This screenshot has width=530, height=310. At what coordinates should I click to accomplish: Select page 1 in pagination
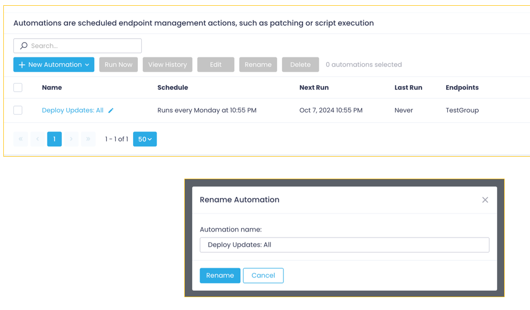(x=55, y=139)
